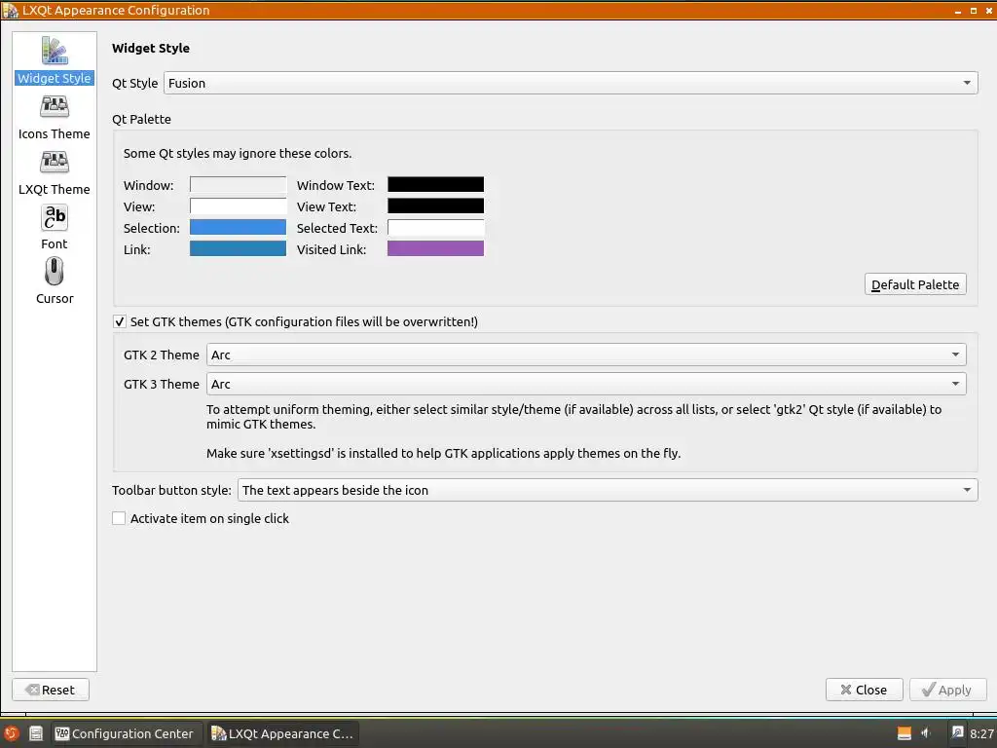Enable Activate item on single click
Image resolution: width=997 pixels, height=748 pixels.
[119, 518]
